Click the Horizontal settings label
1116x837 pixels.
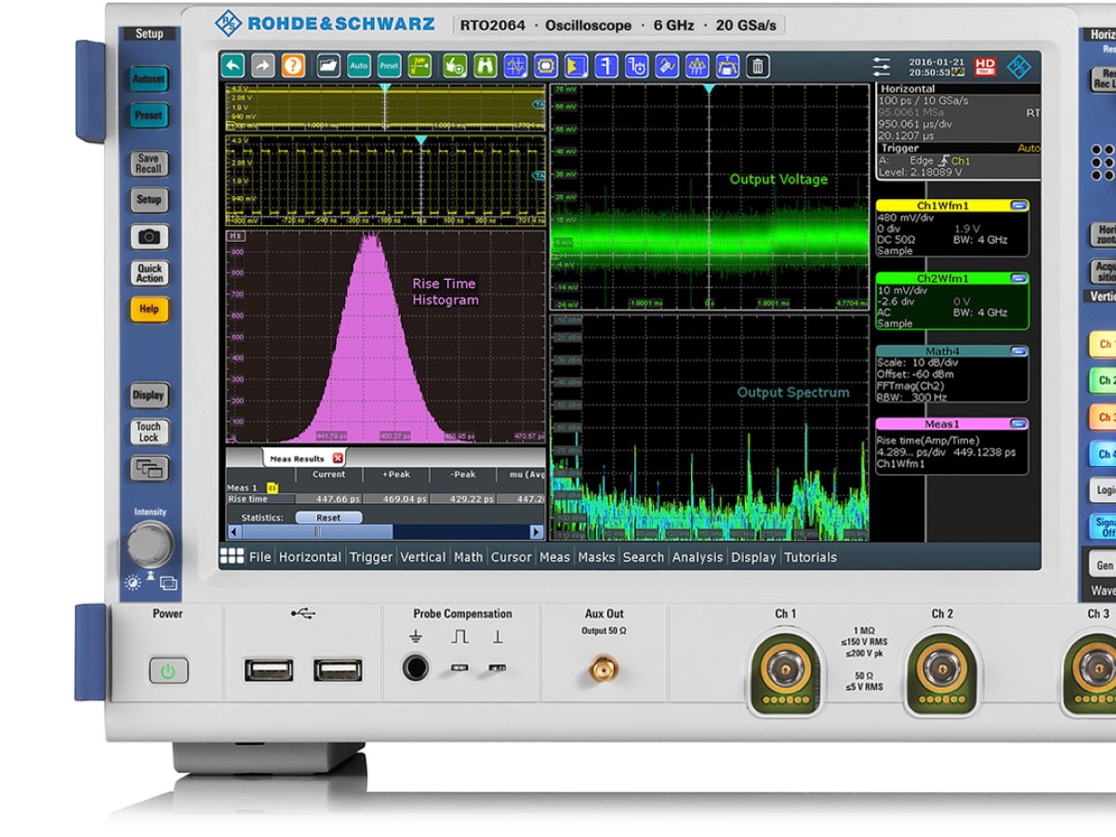coord(908,89)
